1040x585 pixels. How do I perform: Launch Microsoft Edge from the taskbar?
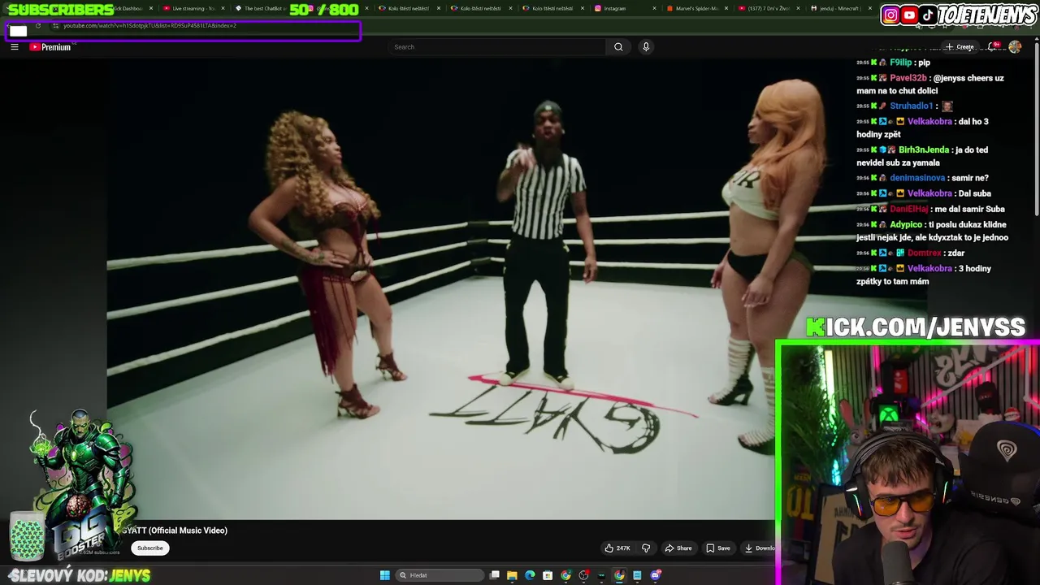click(530, 575)
